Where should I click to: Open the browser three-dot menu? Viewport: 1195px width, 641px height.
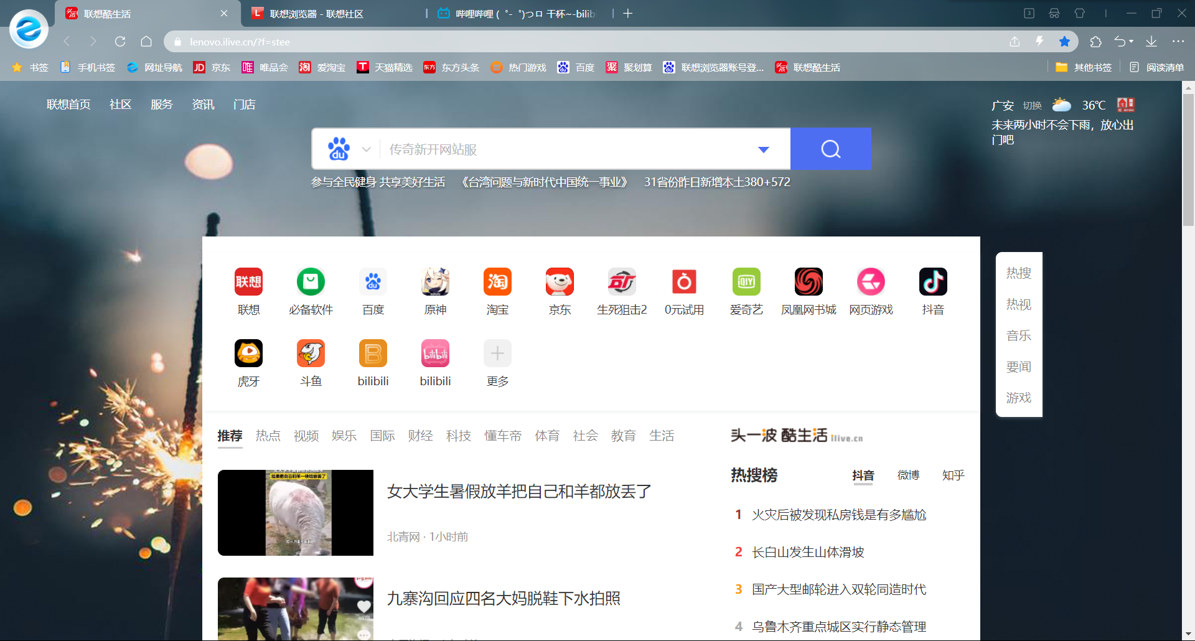(1178, 42)
